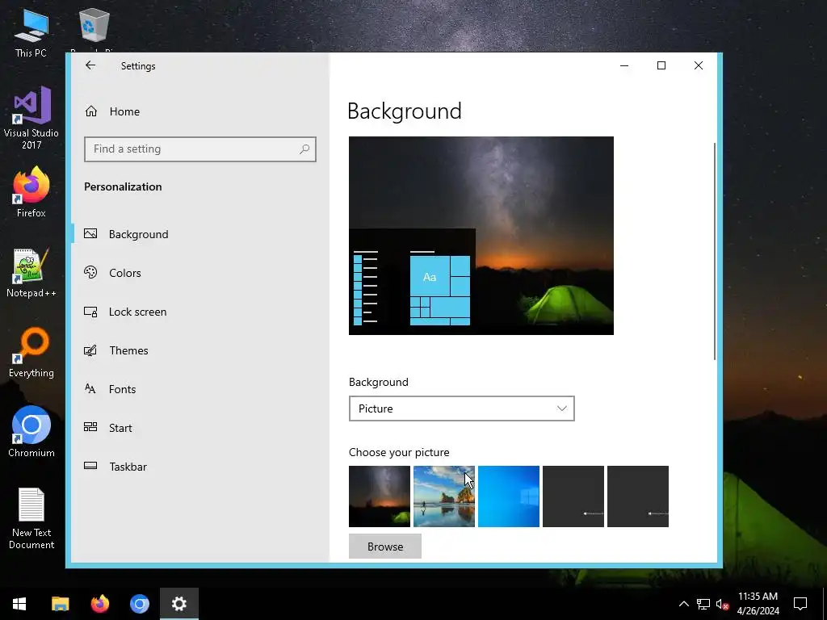Open the Windows Start menu
The image size is (827, 620).
pos(19,604)
